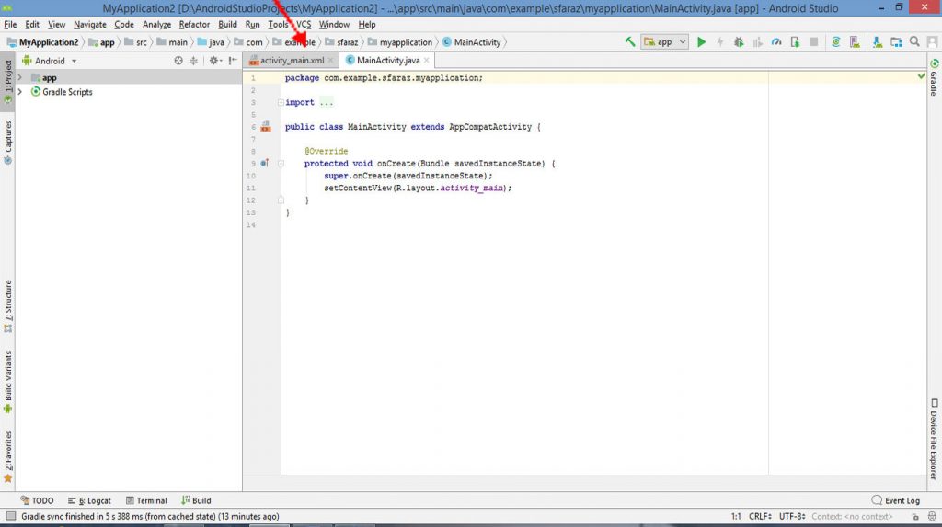Toggle the 2: Favorites tool window
This screenshot has height=527, width=942.
click(7, 457)
